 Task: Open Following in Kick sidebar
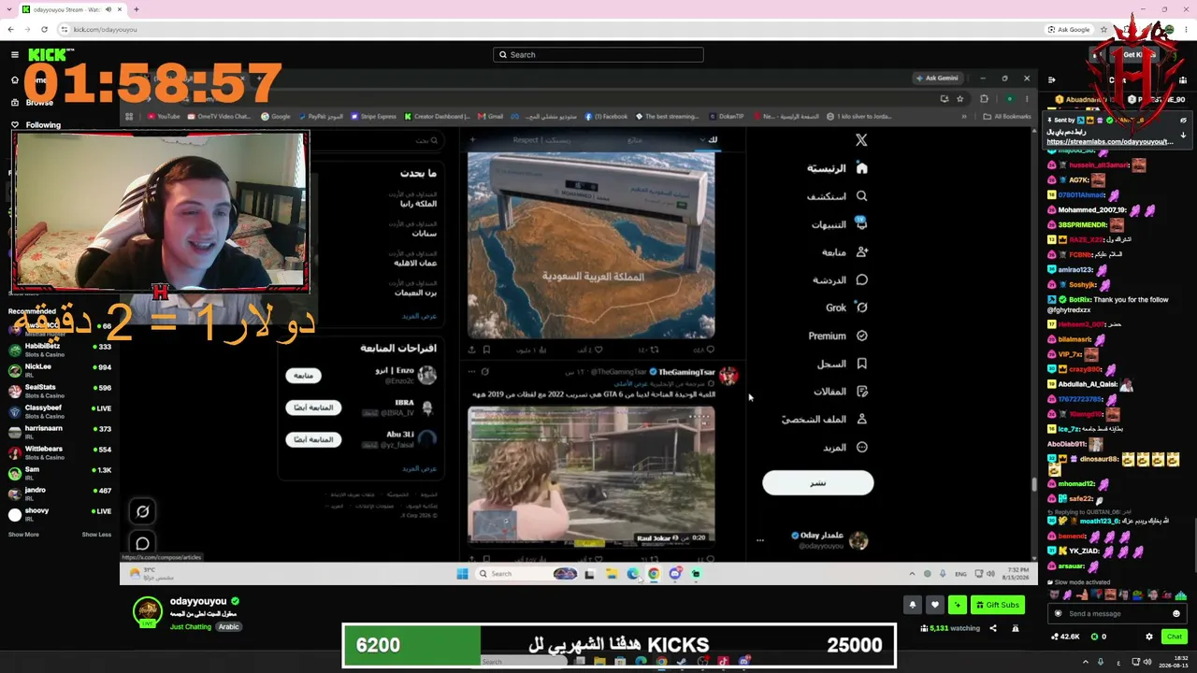coord(36,124)
